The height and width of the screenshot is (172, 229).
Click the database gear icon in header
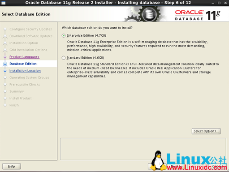tap(149, 14)
